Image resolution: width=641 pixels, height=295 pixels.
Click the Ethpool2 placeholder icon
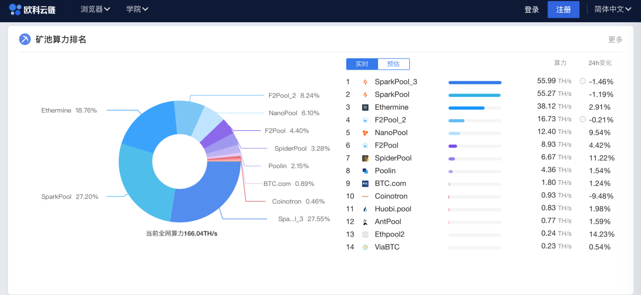[x=365, y=234]
